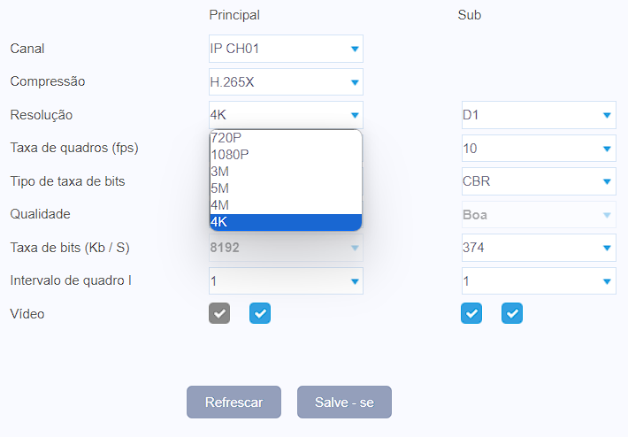The width and height of the screenshot is (628, 437).
Task: Open the Compressão H.265X dropdown
Action: coord(286,82)
